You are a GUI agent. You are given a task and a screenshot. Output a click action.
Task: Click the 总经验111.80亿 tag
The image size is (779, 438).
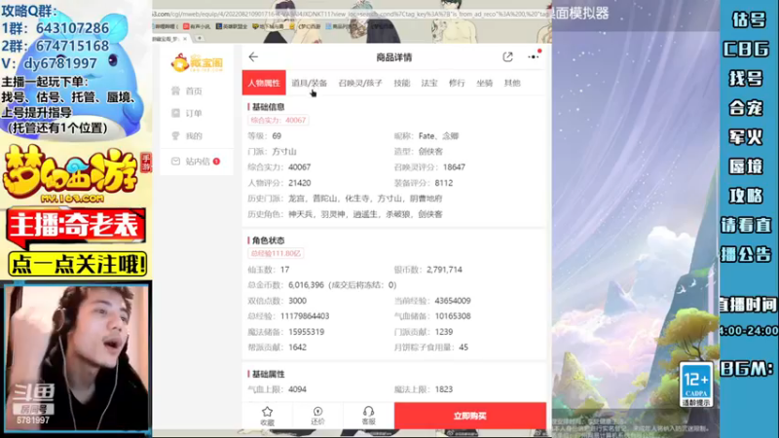click(x=276, y=253)
